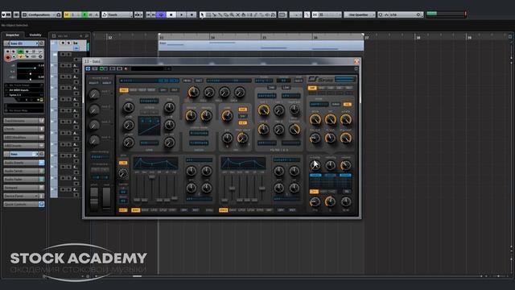Expand the MIDI Modifiers inspector section
This screenshot has width=515, height=290.
pyautogui.click(x=24, y=138)
